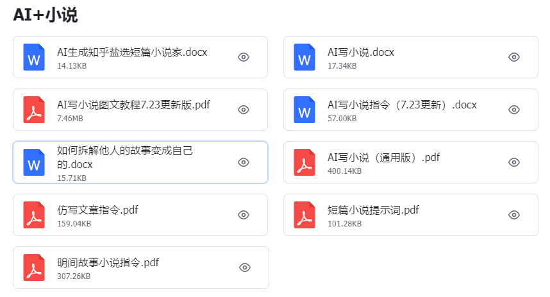Screen dimensions: 550x297
Task: Open the file name 短篇小说提示词.pdf
Action: [x=373, y=210]
